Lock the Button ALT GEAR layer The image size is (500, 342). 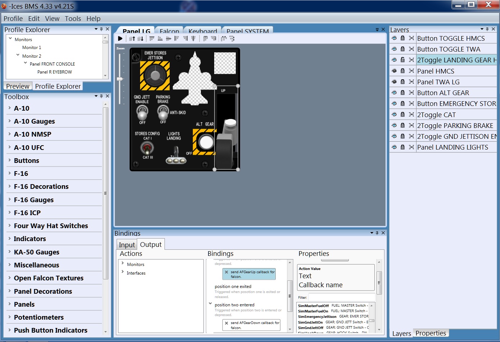coord(403,93)
